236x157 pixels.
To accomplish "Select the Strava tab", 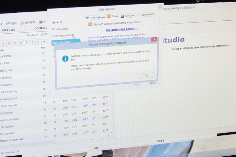I will (113, 16).
